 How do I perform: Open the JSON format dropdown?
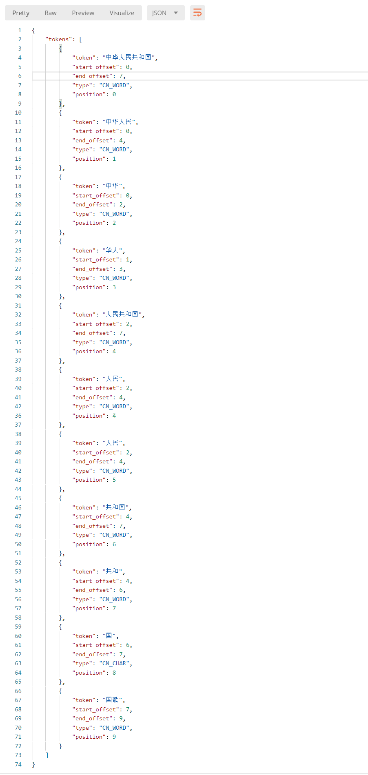pyautogui.click(x=166, y=13)
